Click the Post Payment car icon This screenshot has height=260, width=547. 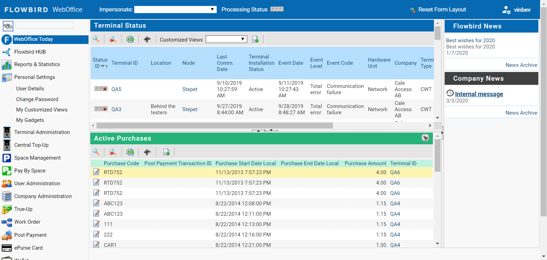(7, 235)
